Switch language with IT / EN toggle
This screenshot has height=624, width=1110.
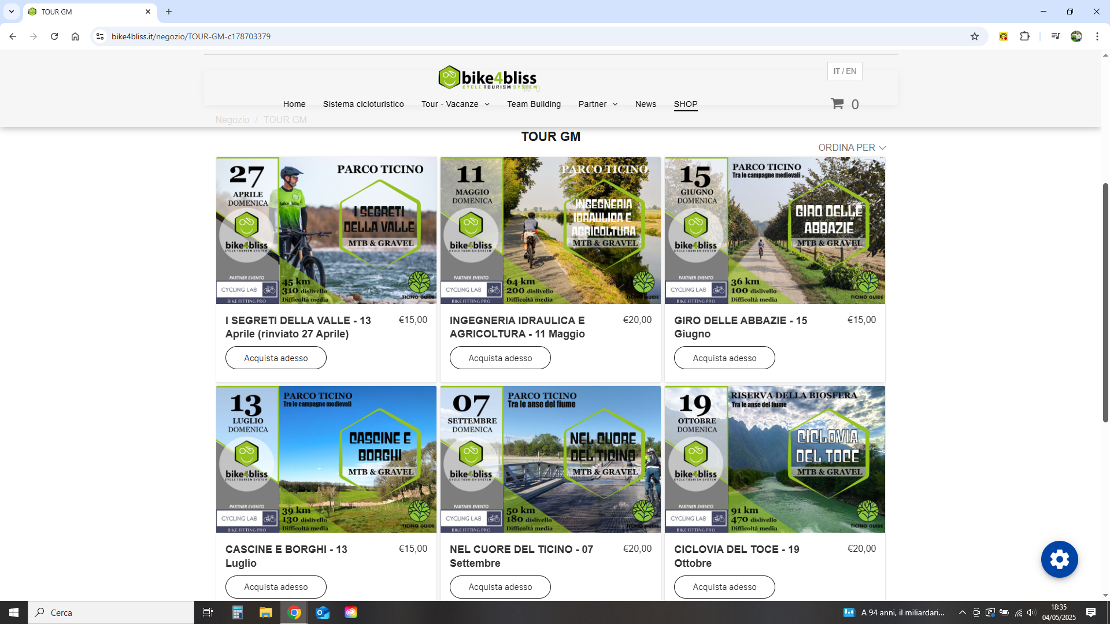[x=845, y=71]
